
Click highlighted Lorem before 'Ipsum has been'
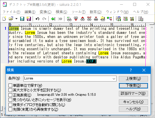pyautogui.click(x=30, y=33)
